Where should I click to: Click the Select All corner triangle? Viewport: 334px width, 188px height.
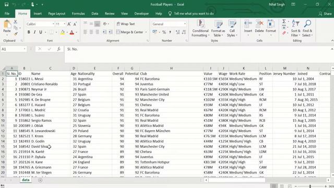click(3, 68)
